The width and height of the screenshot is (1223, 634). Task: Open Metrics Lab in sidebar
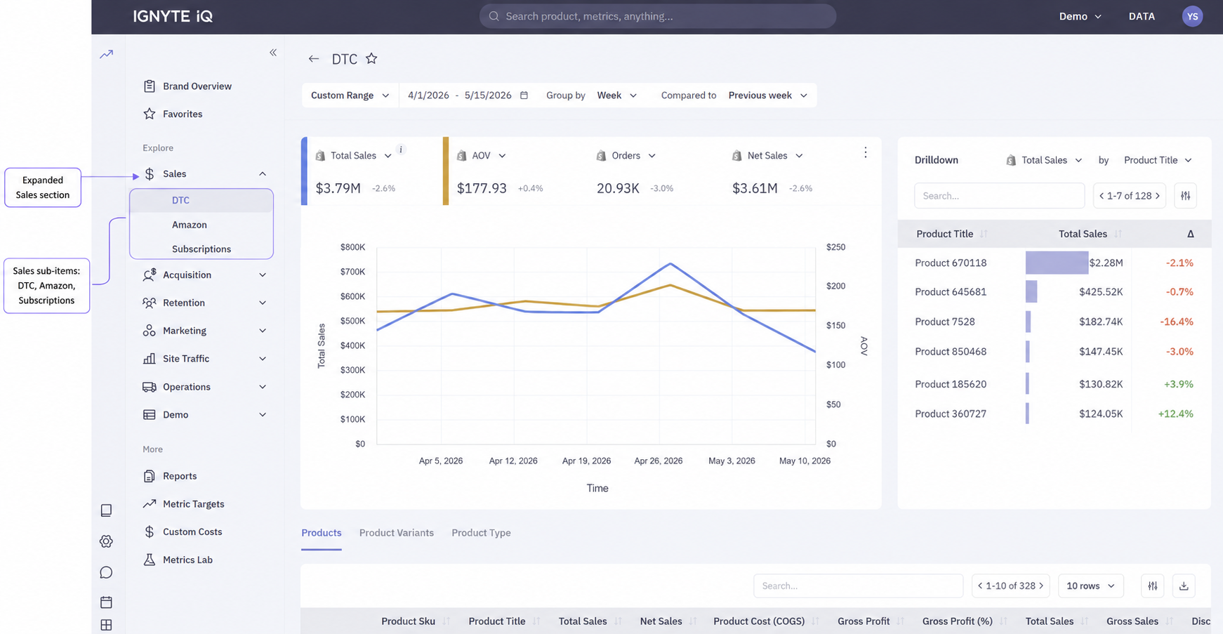(178, 560)
